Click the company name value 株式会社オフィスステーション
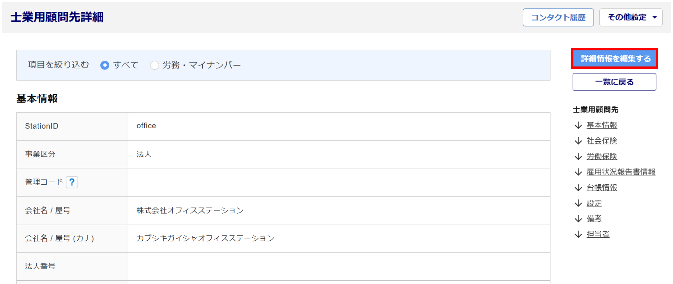 pos(190,210)
